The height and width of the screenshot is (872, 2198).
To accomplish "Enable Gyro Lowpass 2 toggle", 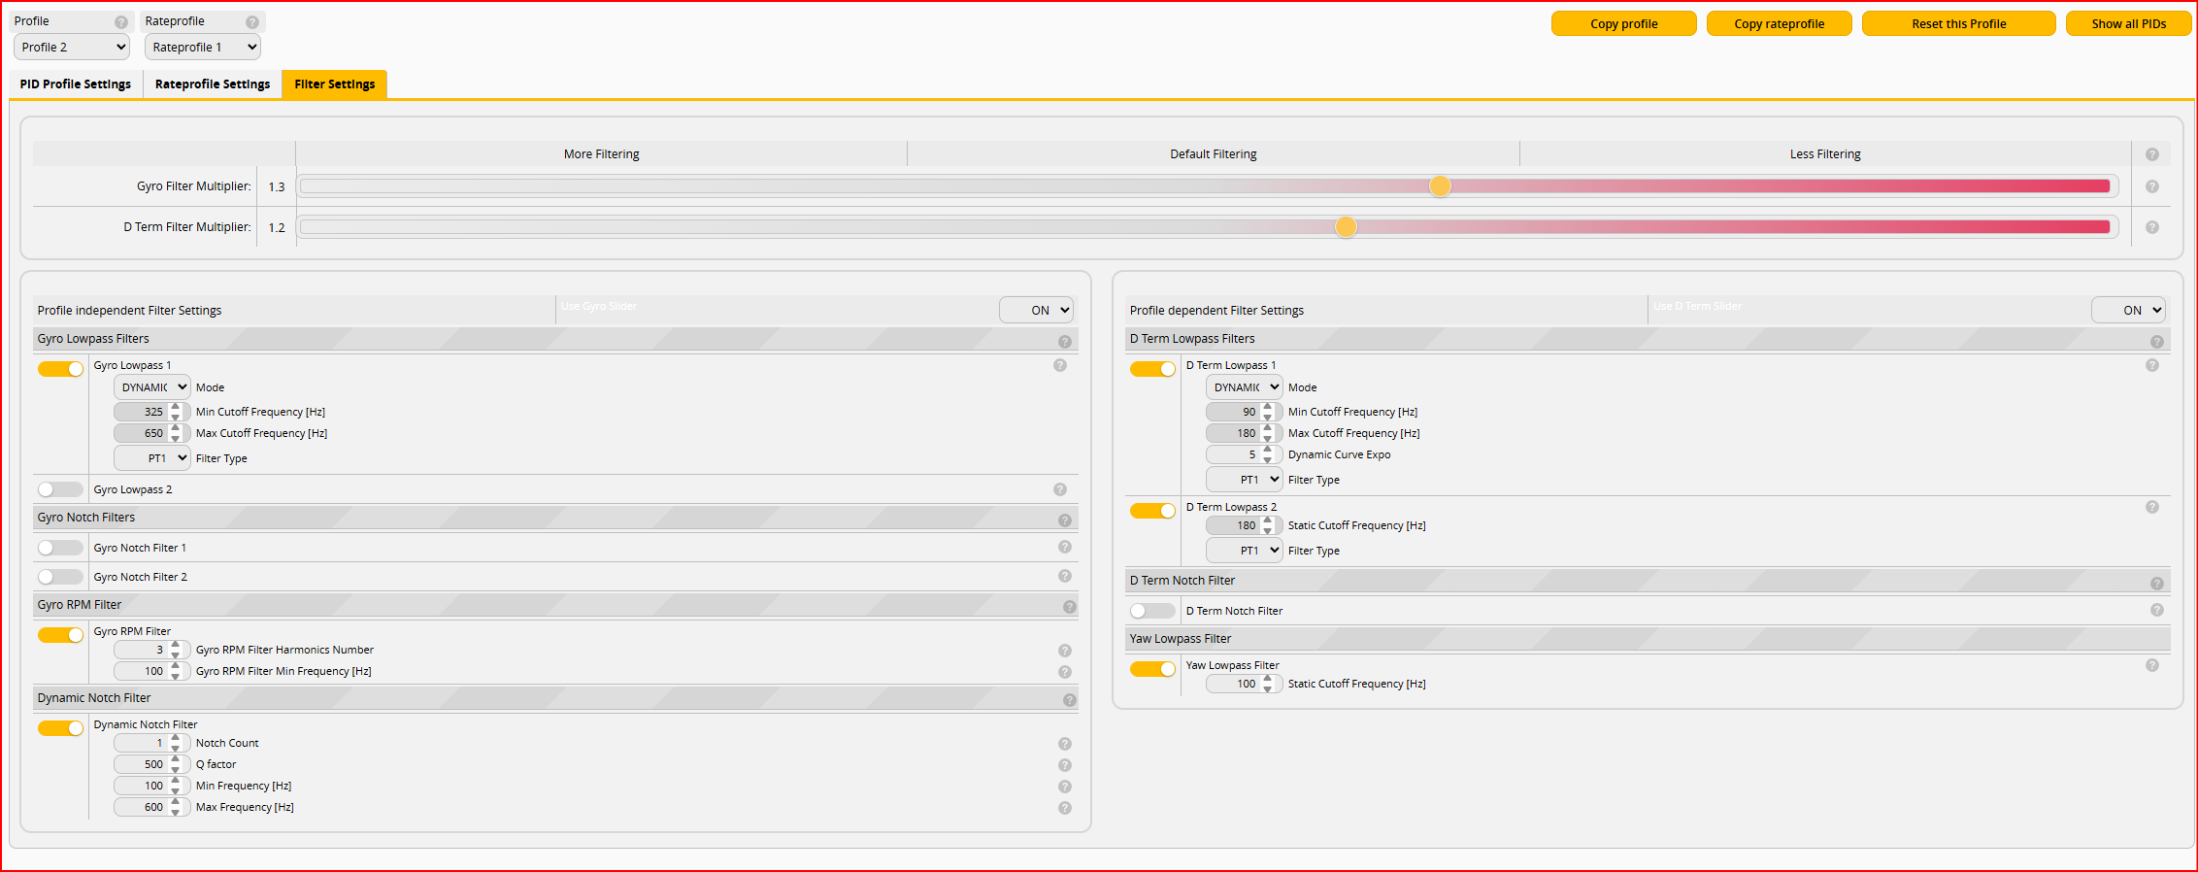I will pos(60,489).
